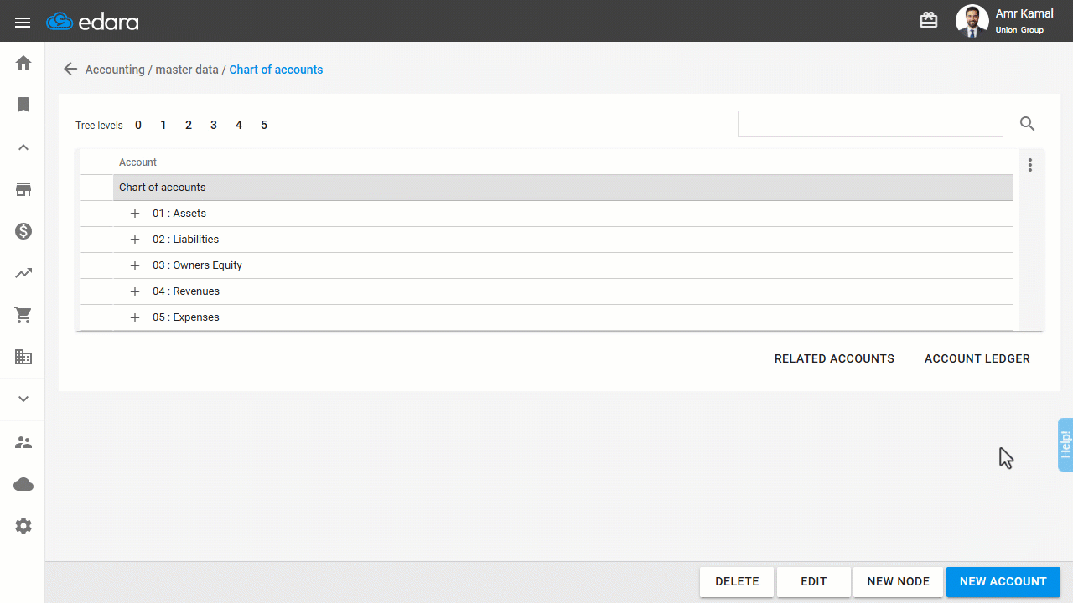The image size is (1073, 603).
Task: Collapse sidebar section with up chevron
Action: tap(23, 147)
